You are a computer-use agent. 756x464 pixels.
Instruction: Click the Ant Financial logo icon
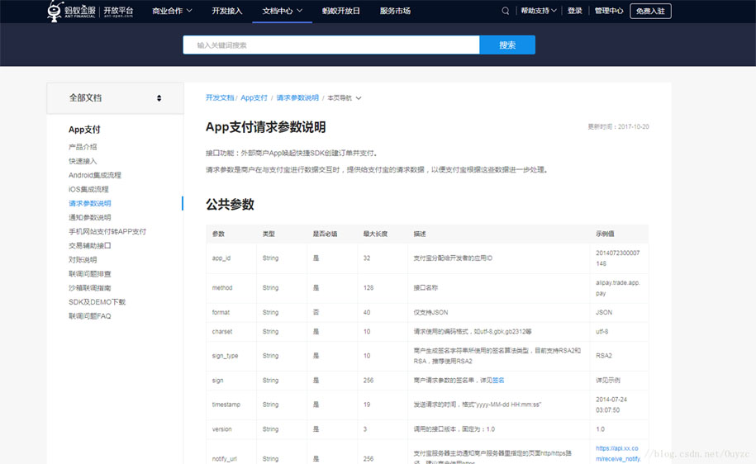(x=55, y=11)
